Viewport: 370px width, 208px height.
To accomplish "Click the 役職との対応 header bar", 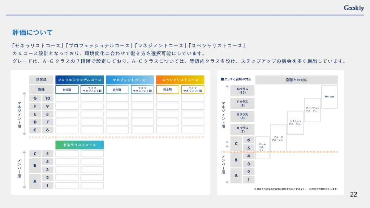I will click(x=296, y=80).
